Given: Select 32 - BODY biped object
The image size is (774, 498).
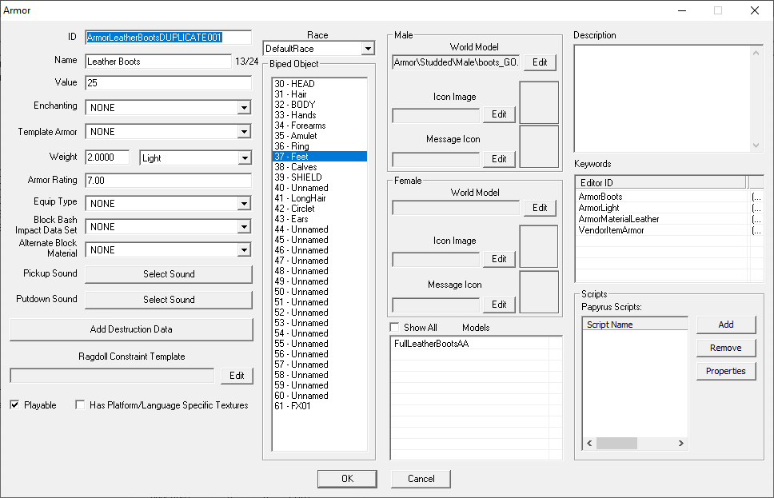Looking at the screenshot, I should (x=319, y=105).
